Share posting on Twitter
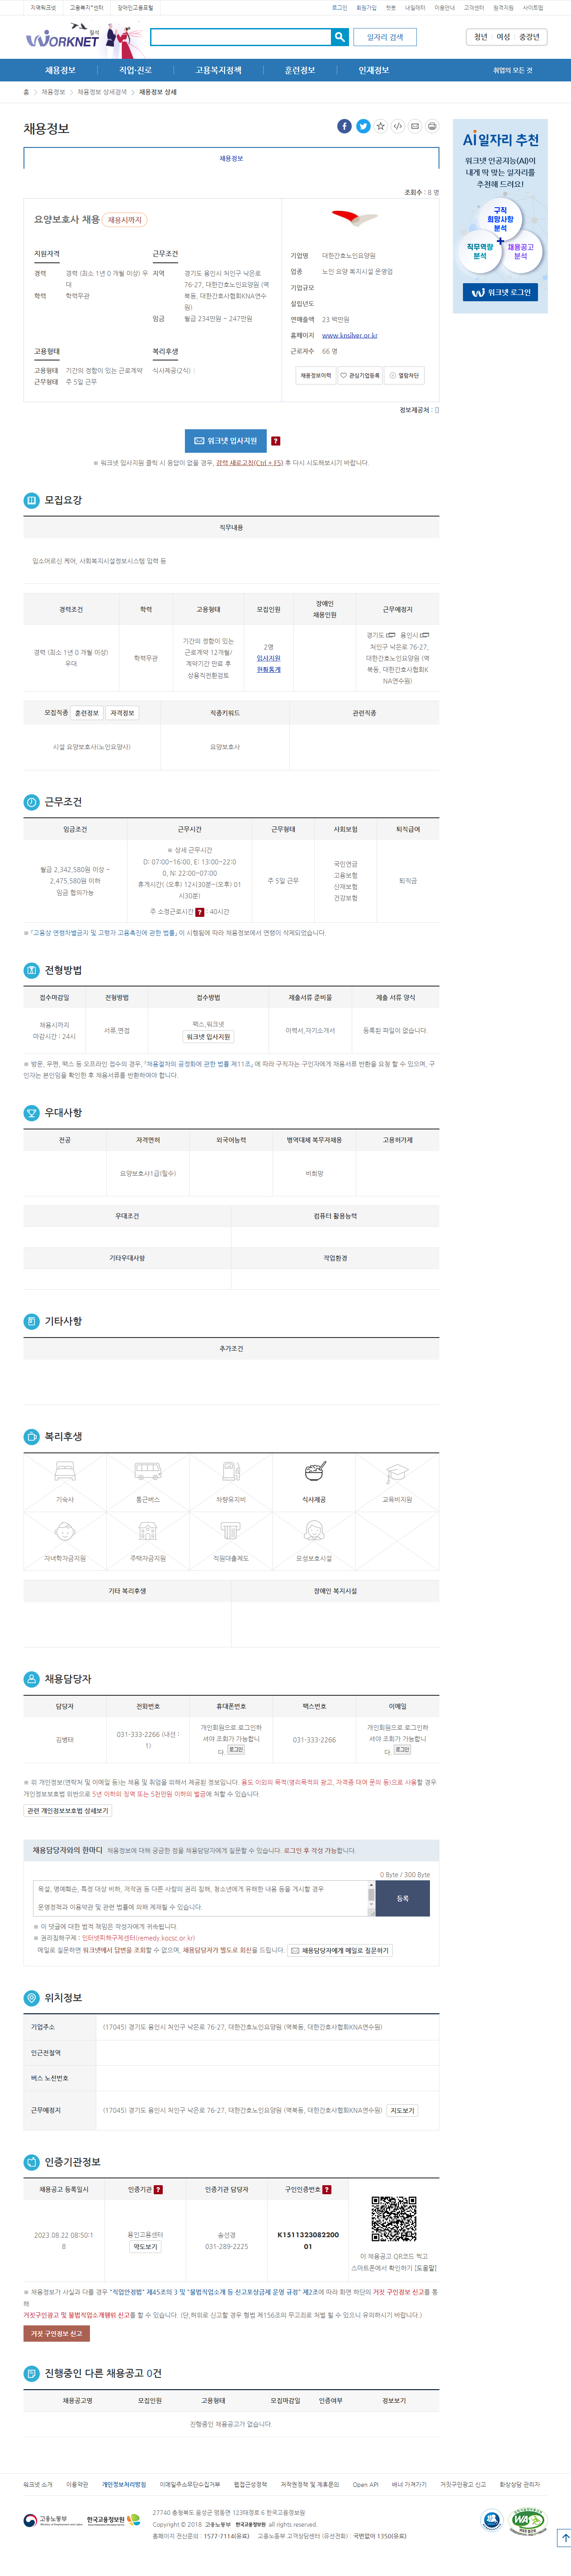This screenshot has height=2576, width=571. click(363, 126)
